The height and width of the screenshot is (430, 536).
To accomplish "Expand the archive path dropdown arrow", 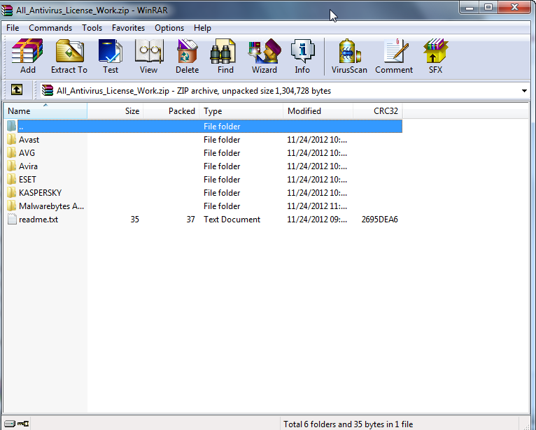I will 524,91.
